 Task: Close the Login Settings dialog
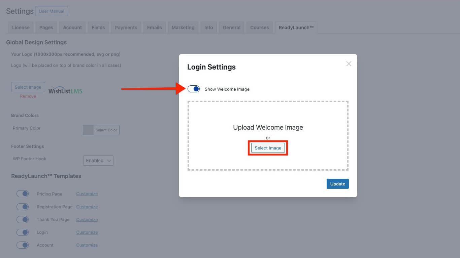tap(349, 63)
